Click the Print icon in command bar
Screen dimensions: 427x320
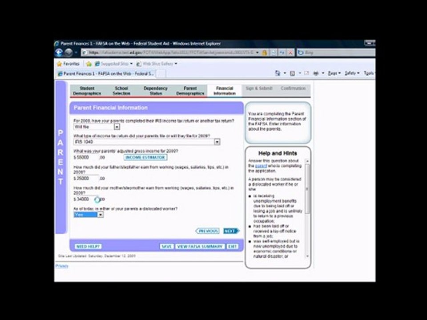[x=316, y=73]
